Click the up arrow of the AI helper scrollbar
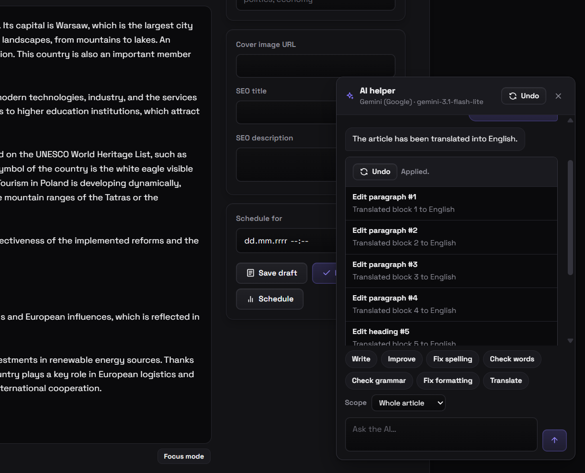Screen dimensions: 585x473 [x=570, y=120]
